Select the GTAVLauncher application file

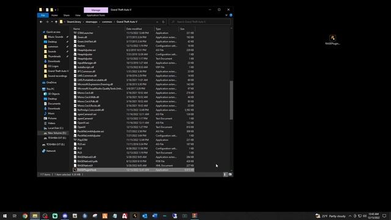click(x=86, y=33)
